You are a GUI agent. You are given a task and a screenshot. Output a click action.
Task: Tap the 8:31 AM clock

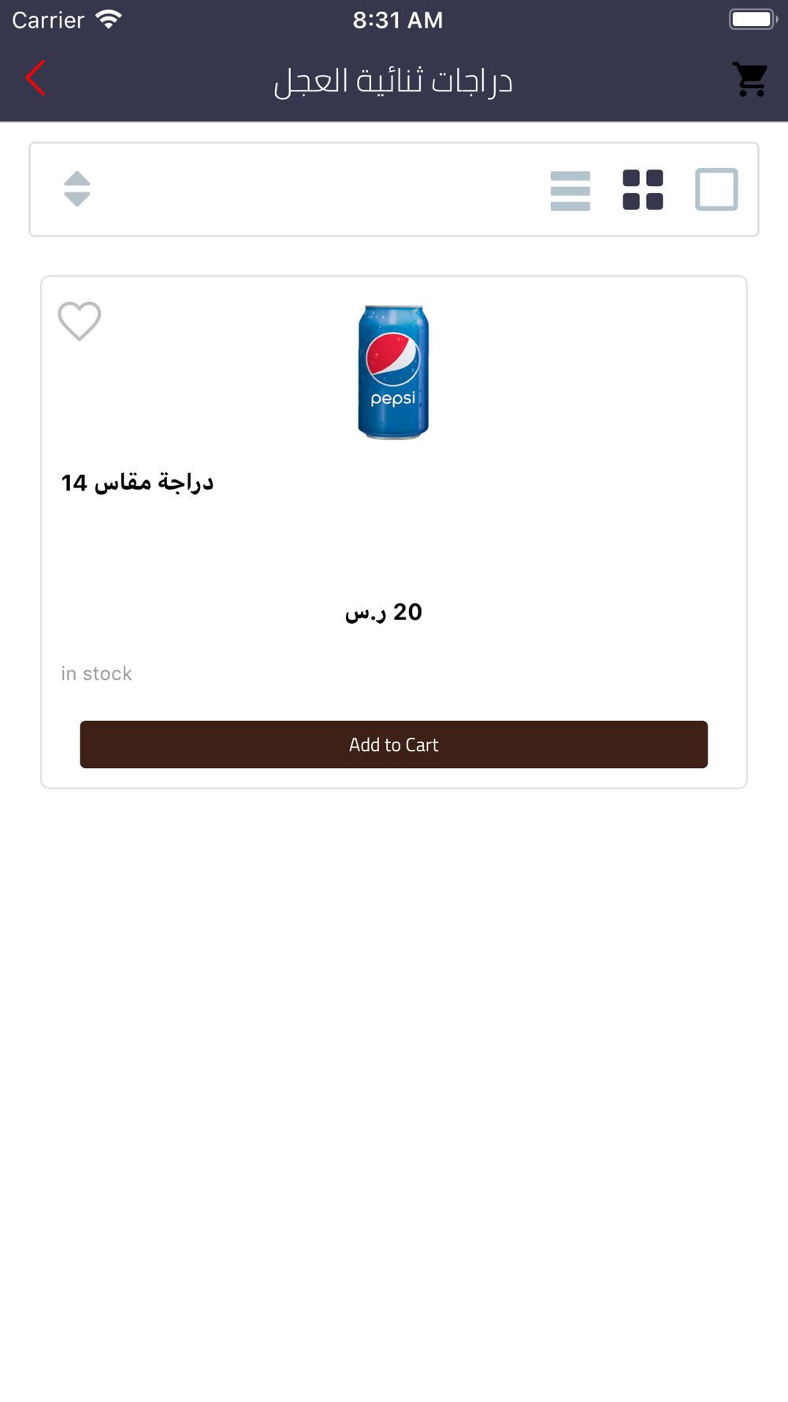(x=397, y=20)
